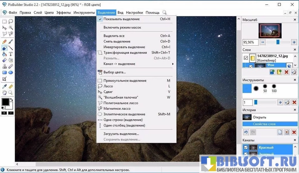Swap foreground and background colors arrow
Screen dimensions: 299x173
click(x=11, y=100)
